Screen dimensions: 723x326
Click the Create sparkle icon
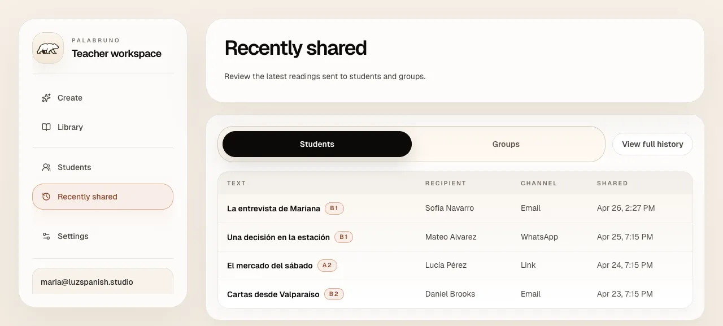(46, 98)
